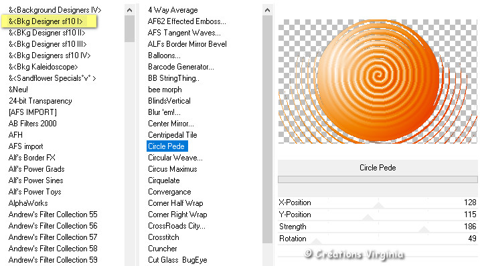The width and height of the screenshot is (480, 266).
Task: Select '&<Bkg Designers sf10 IV>' category
Action: pyautogui.click(x=50, y=55)
